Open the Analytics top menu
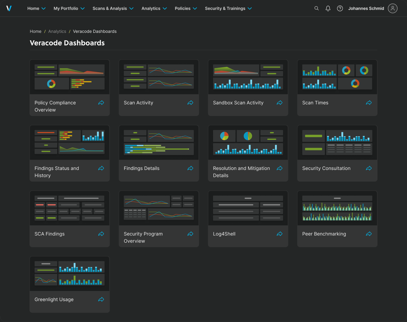407x322 pixels. 151,8
